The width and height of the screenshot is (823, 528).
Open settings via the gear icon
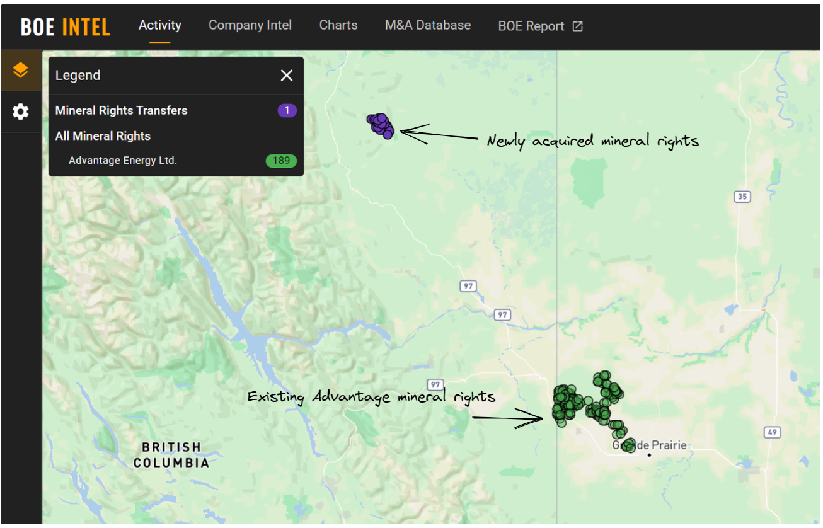click(x=21, y=112)
